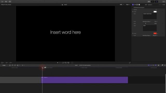Click insert clip edit icon

click(x=12, y=65)
